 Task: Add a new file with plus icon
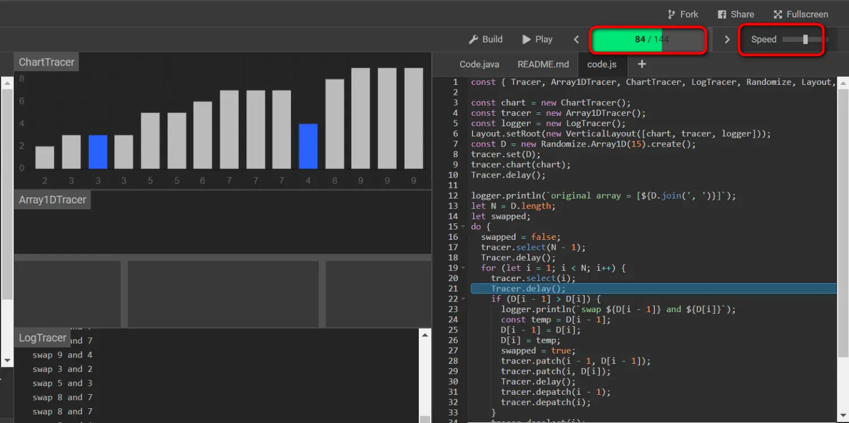[642, 64]
